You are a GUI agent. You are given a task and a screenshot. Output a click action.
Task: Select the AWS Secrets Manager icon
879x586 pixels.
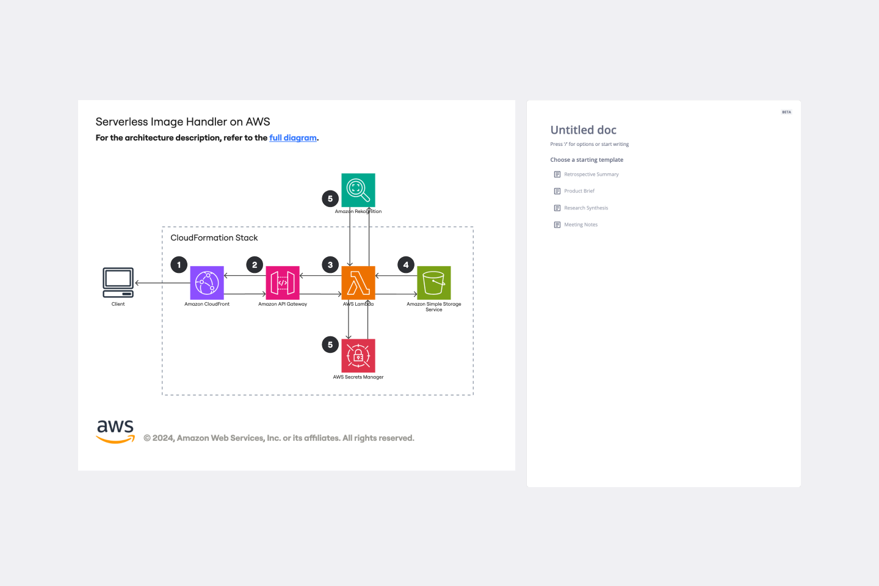[x=358, y=355]
